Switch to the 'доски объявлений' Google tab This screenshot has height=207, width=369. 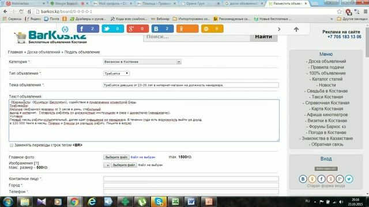(243, 3)
